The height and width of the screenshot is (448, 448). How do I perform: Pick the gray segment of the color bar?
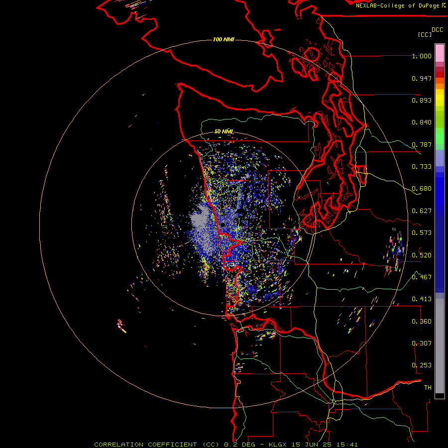(x=440, y=347)
